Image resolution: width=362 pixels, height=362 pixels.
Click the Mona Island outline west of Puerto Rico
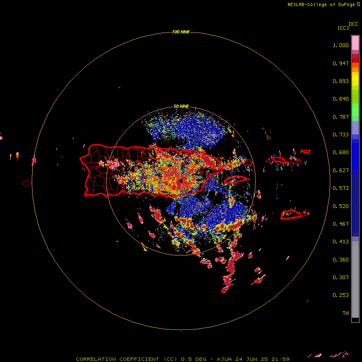point(27,183)
